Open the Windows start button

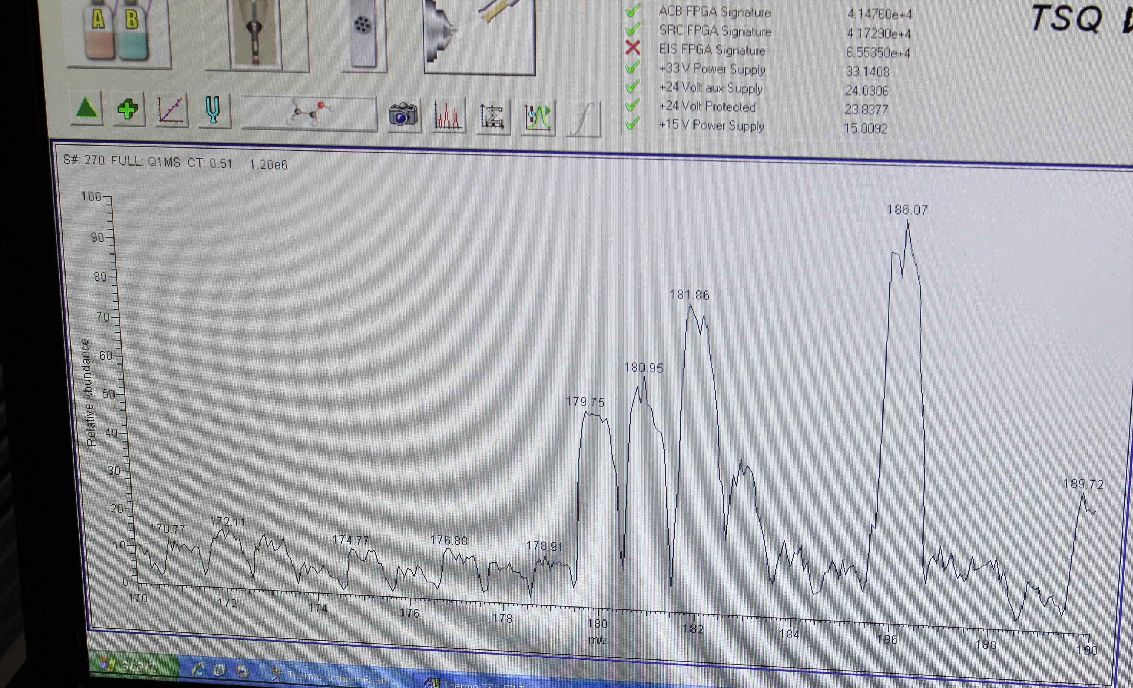(133, 665)
